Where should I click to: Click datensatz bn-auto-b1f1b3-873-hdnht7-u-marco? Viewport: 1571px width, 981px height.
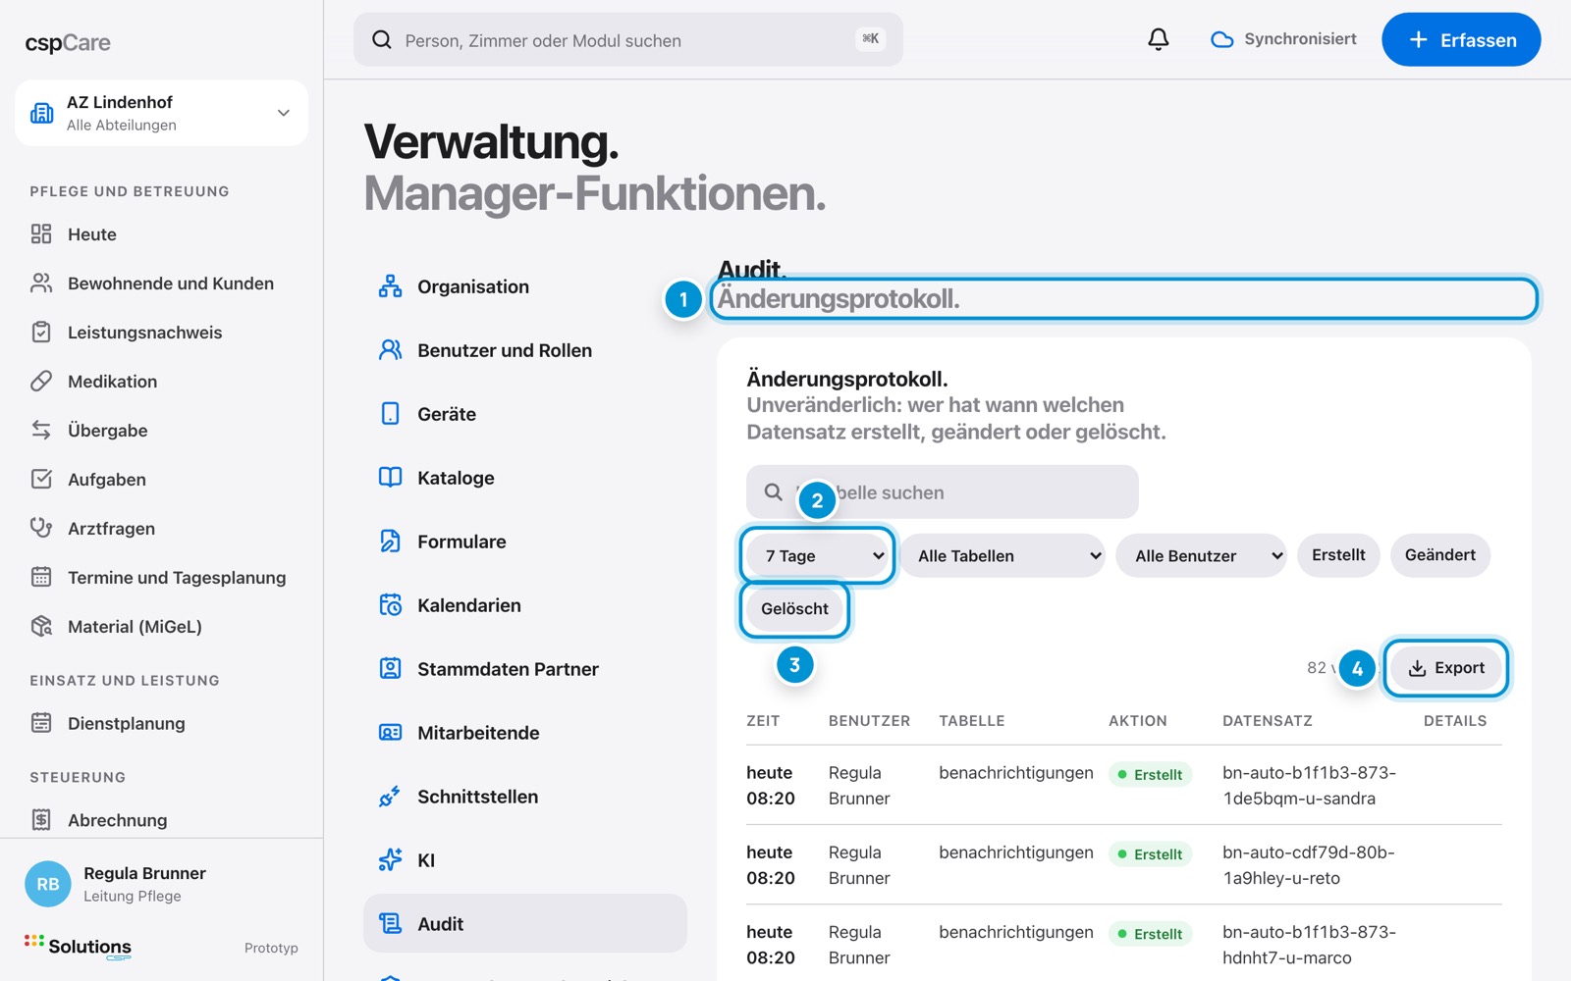[1309, 945]
